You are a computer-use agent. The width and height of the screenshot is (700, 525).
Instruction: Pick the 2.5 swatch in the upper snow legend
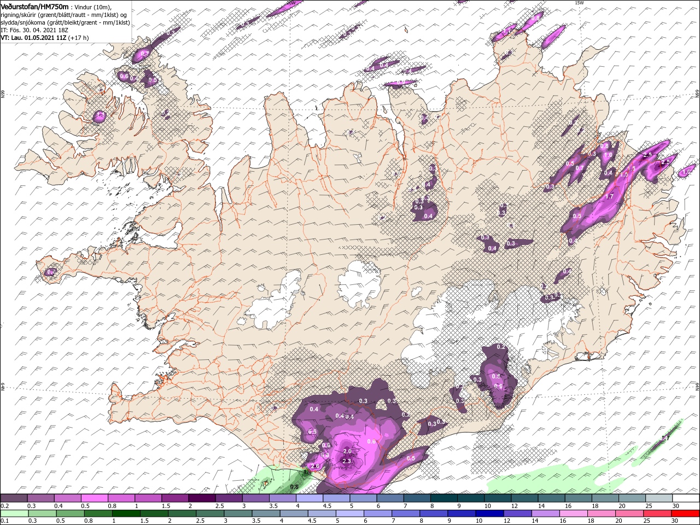click(229, 498)
